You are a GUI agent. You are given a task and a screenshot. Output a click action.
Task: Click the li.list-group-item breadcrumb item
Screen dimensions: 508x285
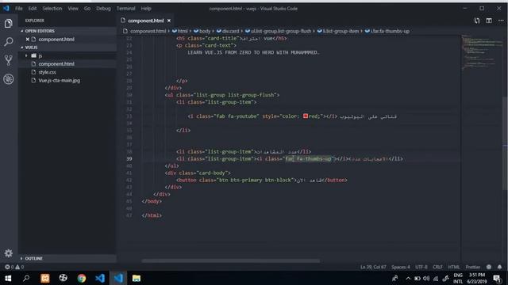point(338,31)
